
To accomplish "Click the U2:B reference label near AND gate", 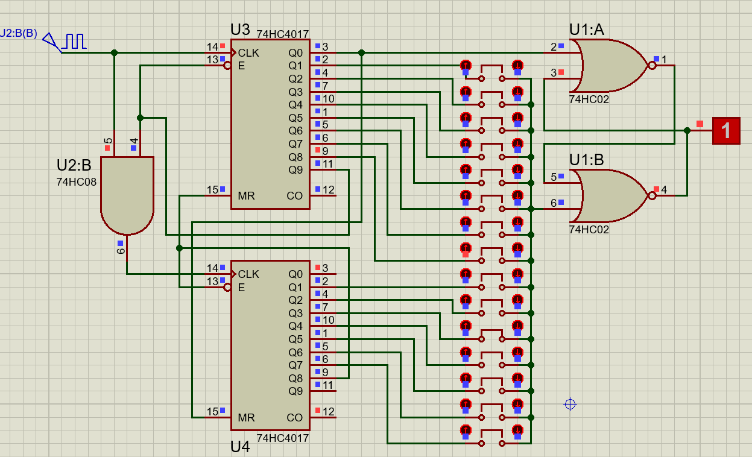I will (74, 166).
